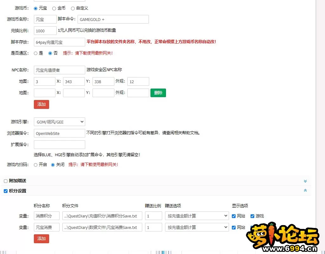Image resolution: width=325 pixels, height=254 pixels.
Task: Toggle 游戏 checkbox in 消费积分 row
Action: (x=252, y=216)
